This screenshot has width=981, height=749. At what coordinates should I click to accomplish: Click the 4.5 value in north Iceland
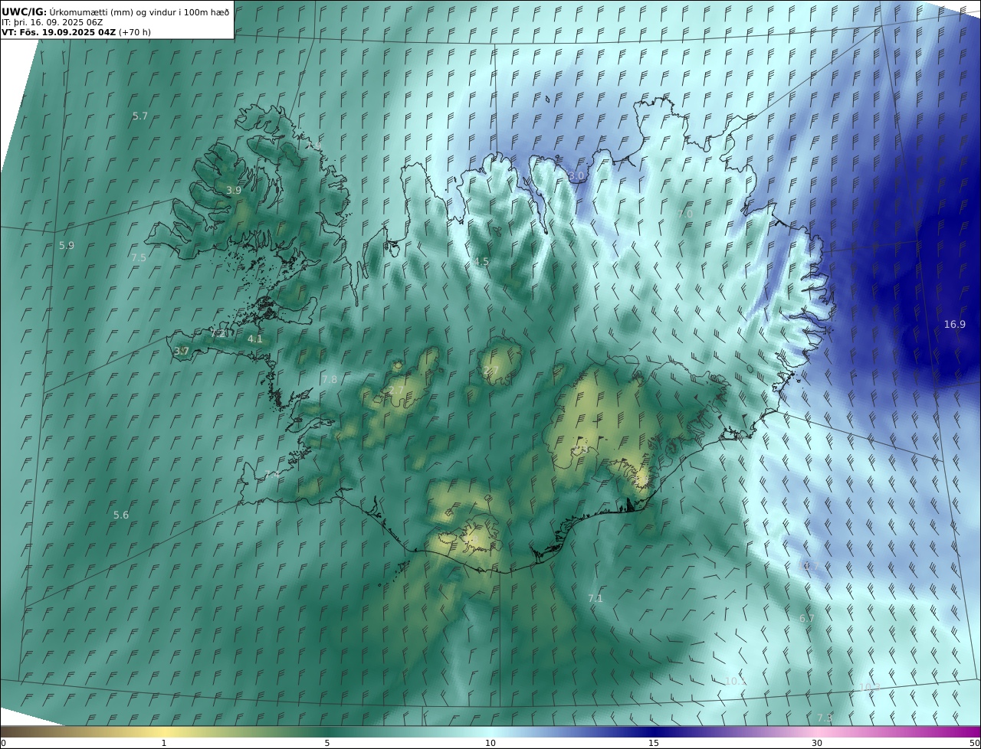tap(481, 262)
